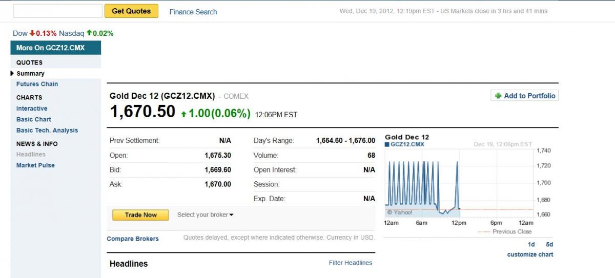Click the Open Interest label
The height and width of the screenshot is (278, 615).
(275, 169)
